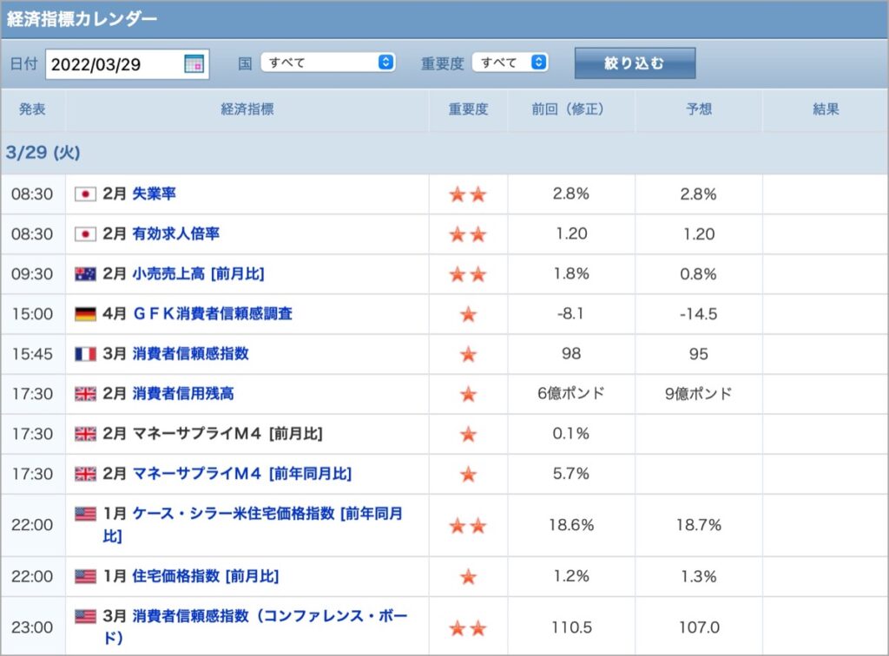This screenshot has height=656, width=889.
Task: Click the 経済指標カレンダー title
Action: click(x=82, y=19)
